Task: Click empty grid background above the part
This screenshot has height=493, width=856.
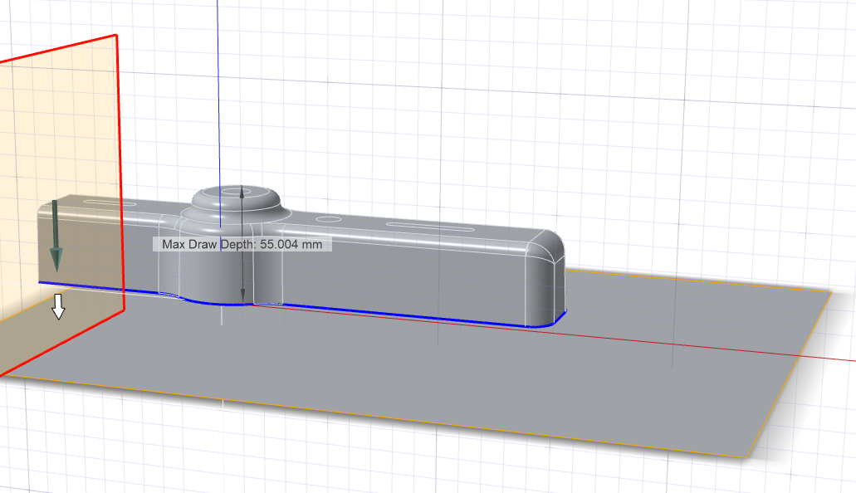Action: pos(498,100)
